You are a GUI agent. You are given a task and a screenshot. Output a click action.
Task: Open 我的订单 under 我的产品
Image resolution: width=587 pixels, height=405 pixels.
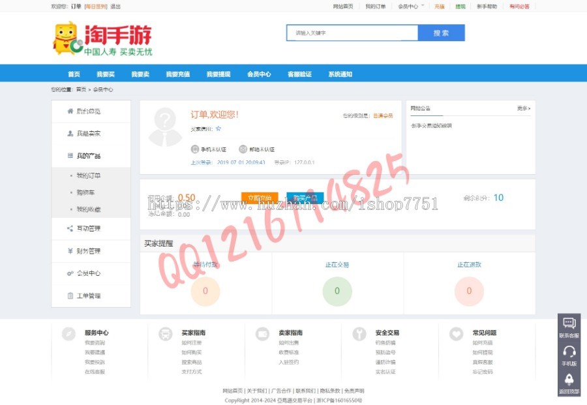pyautogui.click(x=88, y=175)
